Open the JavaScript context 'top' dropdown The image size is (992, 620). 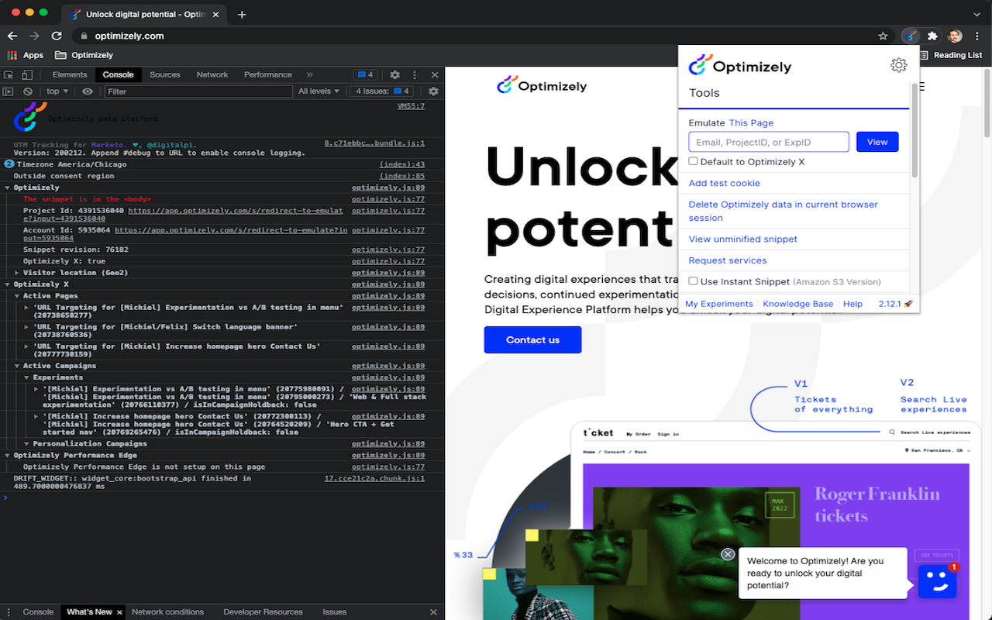[57, 91]
